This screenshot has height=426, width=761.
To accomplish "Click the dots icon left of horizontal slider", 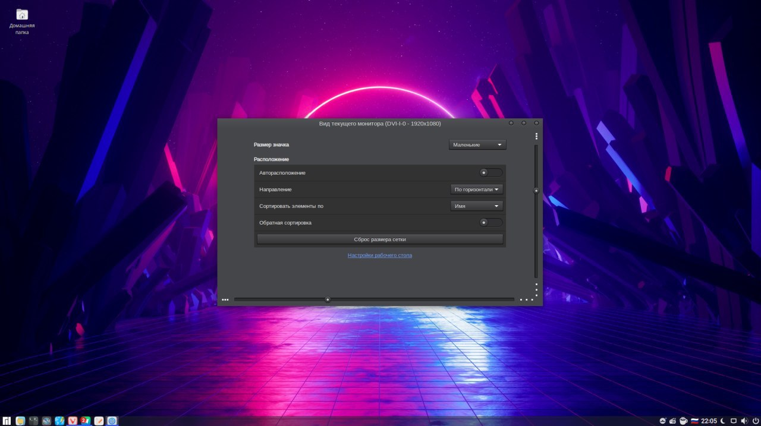I will [x=225, y=299].
